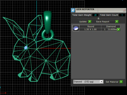Click the Gem Reporter panel icon
127x95 pixels.
coord(73,10)
